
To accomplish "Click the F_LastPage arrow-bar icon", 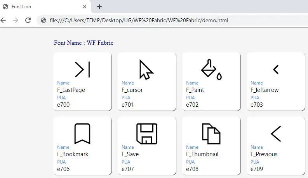I will click(82, 69).
